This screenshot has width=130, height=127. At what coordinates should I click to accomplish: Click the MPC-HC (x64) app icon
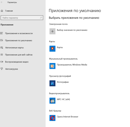pyautogui.click(x=52, y=101)
